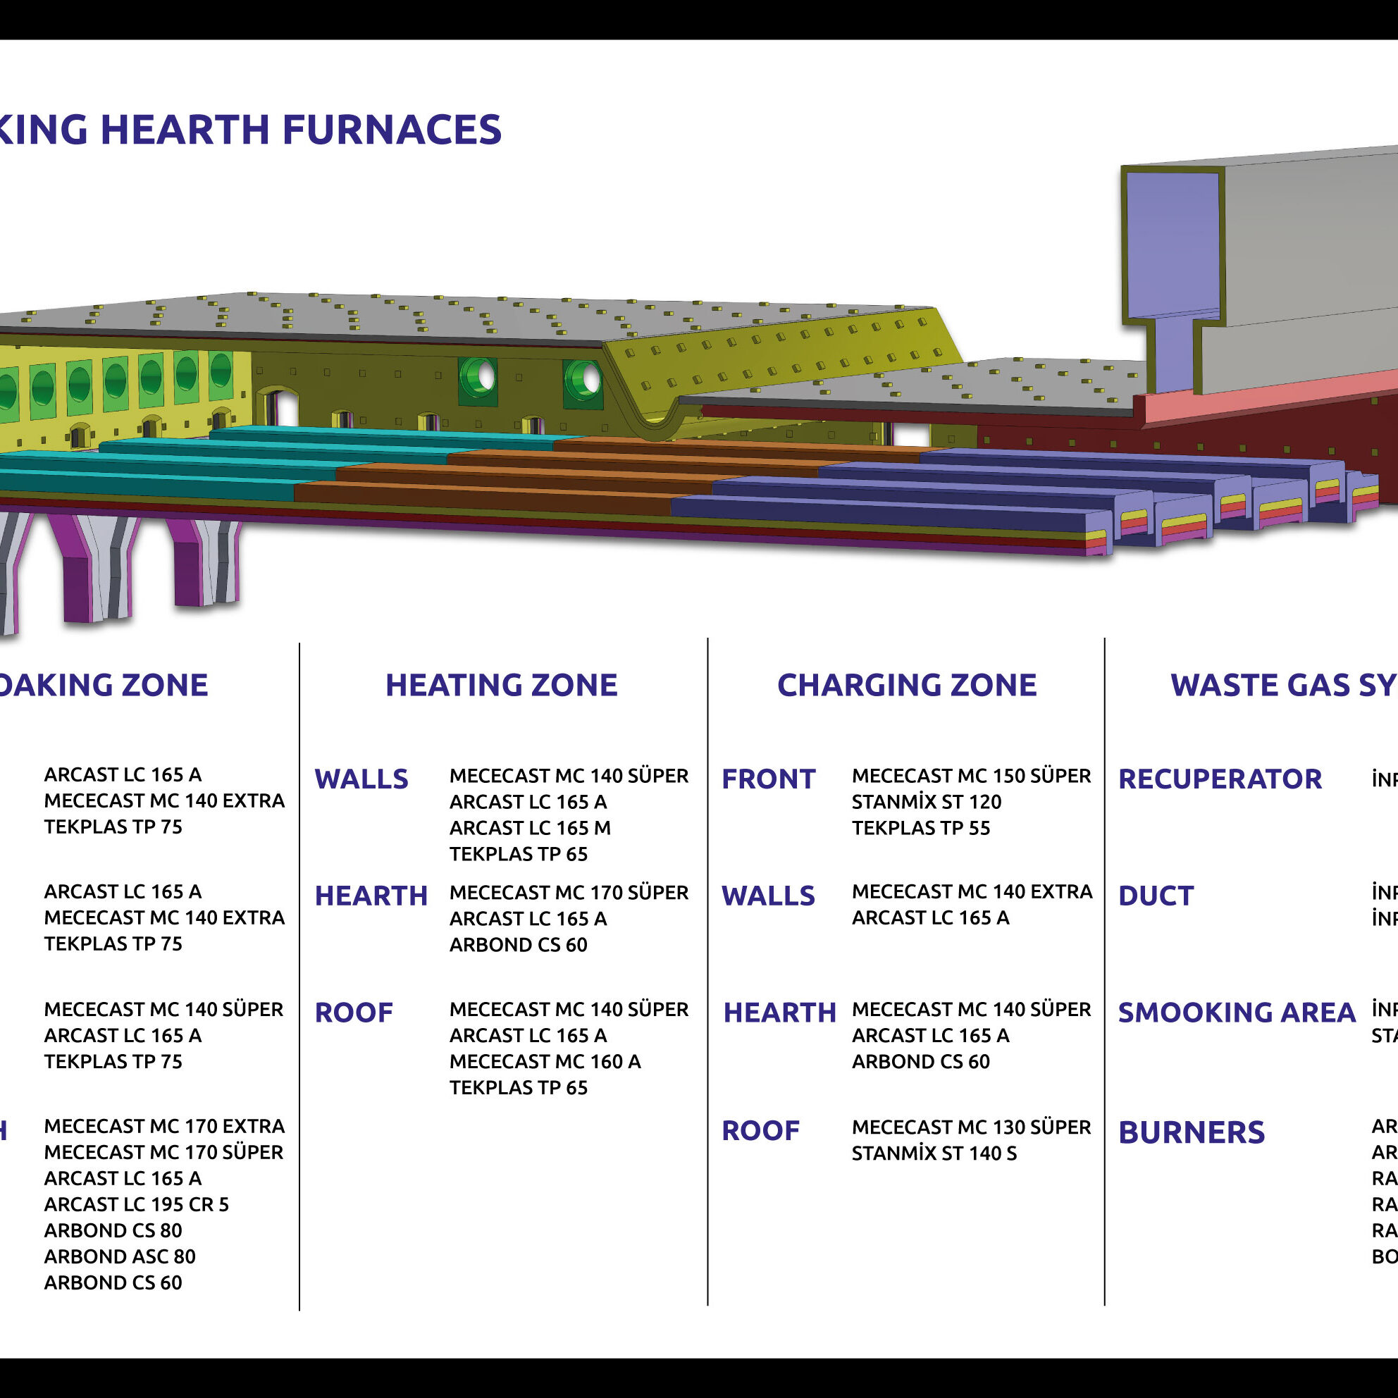Image resolution: width=1398 pixels, height=1398 pixels.
Task: Select the DUCT label
Action: click(x=1156, y=896)
